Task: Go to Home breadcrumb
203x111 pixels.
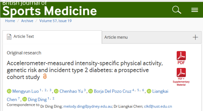Action: tap(10, 21)
